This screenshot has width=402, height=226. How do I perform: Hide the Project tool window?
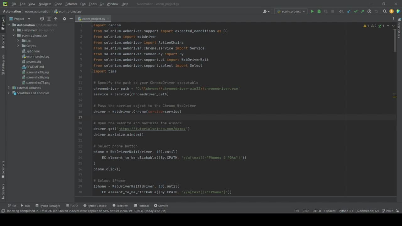(71, 19)
